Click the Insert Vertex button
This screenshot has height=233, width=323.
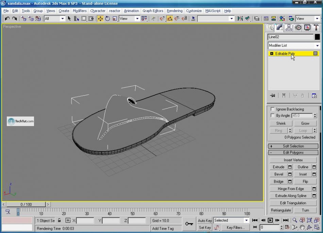(293, 160)
